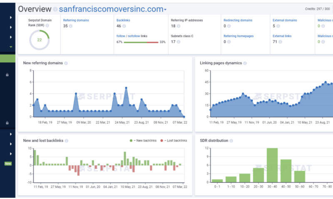Click info icon beside External links count 71

pos(280,42)
